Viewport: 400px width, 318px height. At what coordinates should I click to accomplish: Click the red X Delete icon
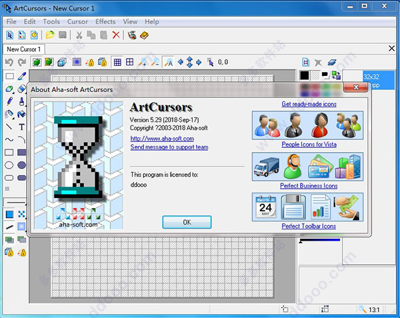click(116, 35)
